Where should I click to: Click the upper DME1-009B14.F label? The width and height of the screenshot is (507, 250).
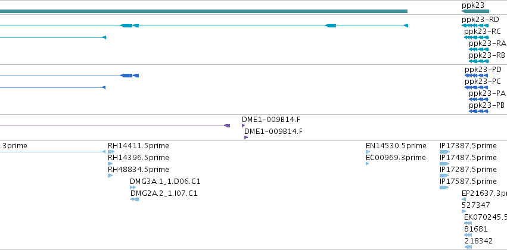coord(271,120)
